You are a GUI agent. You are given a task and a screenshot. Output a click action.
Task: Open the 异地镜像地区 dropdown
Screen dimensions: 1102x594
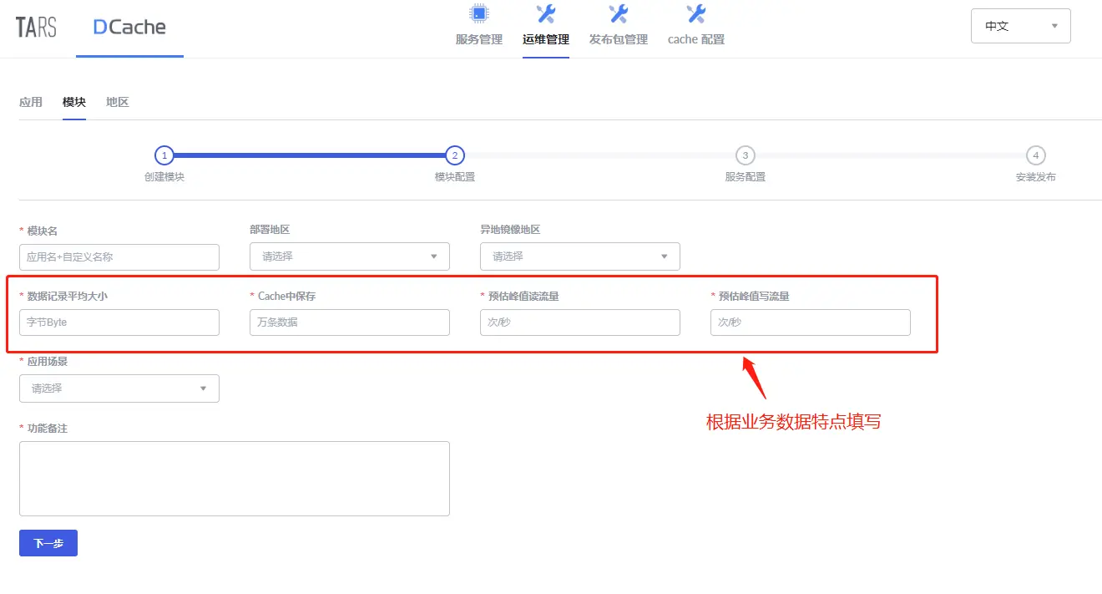580,256
